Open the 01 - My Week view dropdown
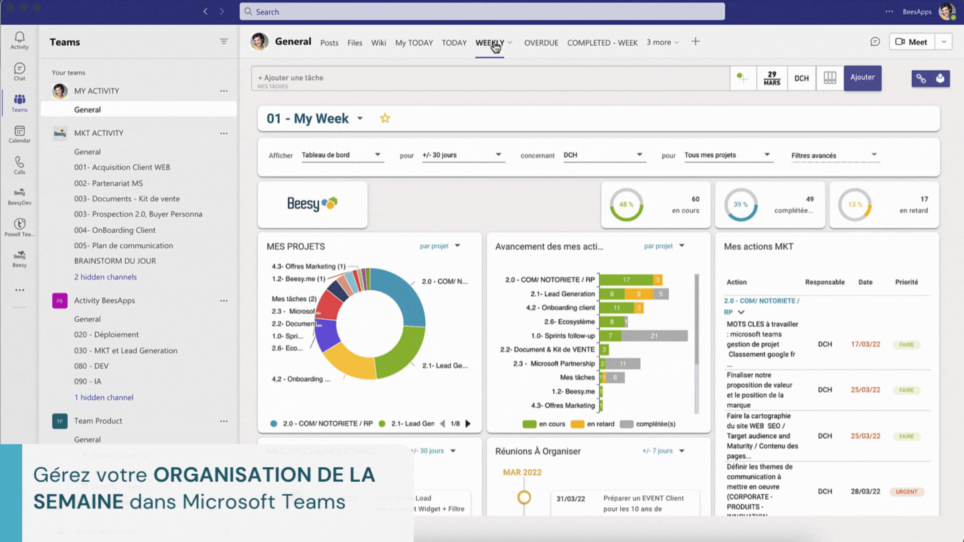Viewport: 964px width, 542px height. pyautogui.click(x=359, y=118)
